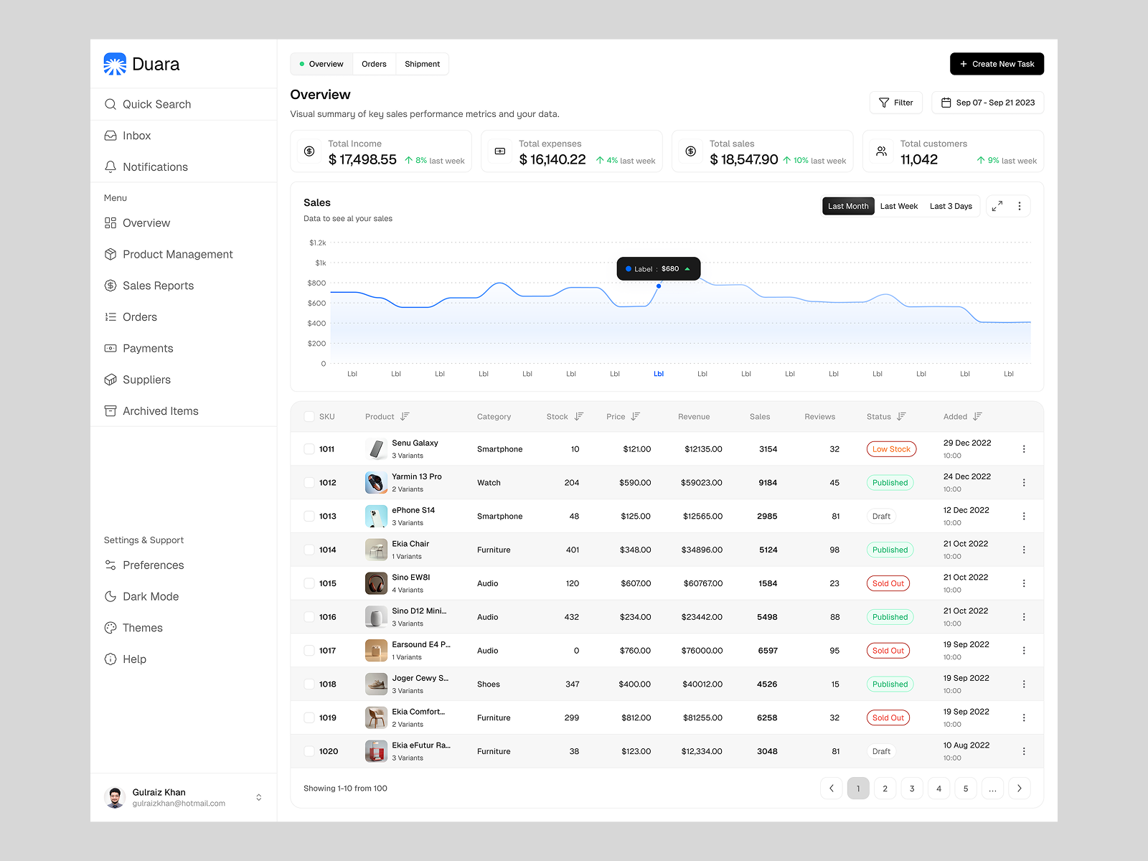Check the checkbox for SKU 1011
Screen dimensions: 1148x861
point(308,448)
